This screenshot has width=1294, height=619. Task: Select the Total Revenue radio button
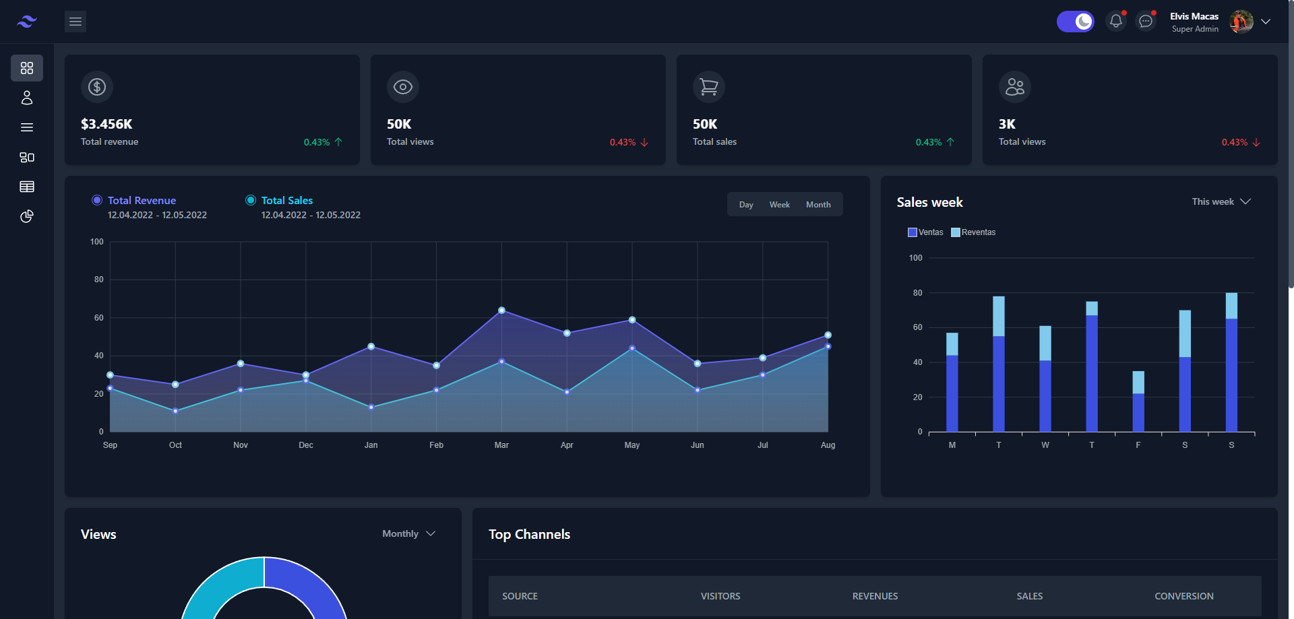97,200
